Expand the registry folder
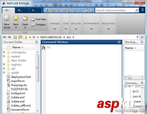 click(x=4, y=64)
